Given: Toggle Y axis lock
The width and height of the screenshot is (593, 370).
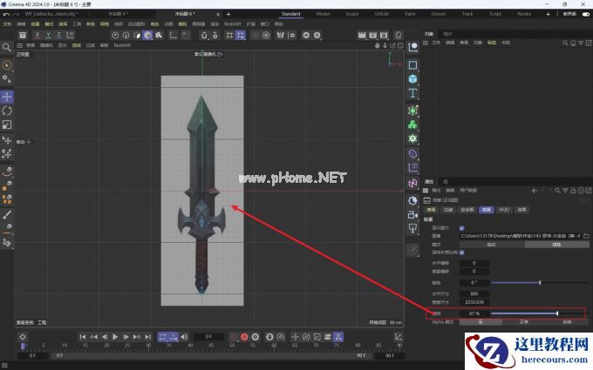Looking at the screenshot, I should point(48,35).
